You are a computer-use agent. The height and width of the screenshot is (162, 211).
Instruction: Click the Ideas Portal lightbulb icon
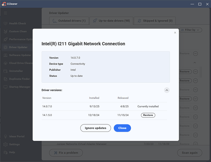(x=6, y=136)
